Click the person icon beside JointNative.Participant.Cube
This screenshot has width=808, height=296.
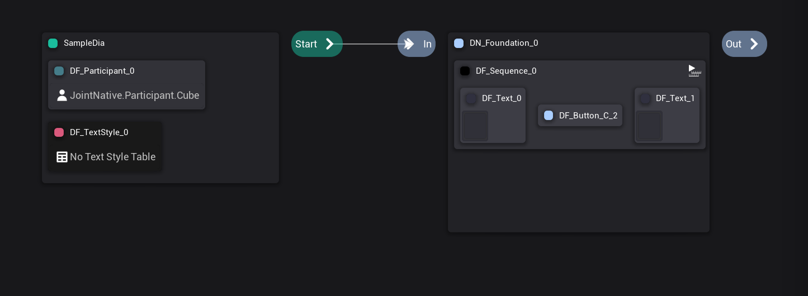[62, 95]
